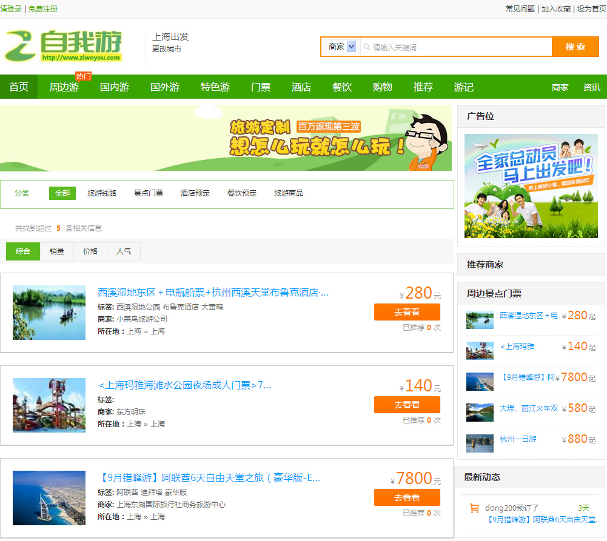Viewport: 607px width, 541px height.
Task: Open 周边游 in the navigation bar
Action: [64, 87]
